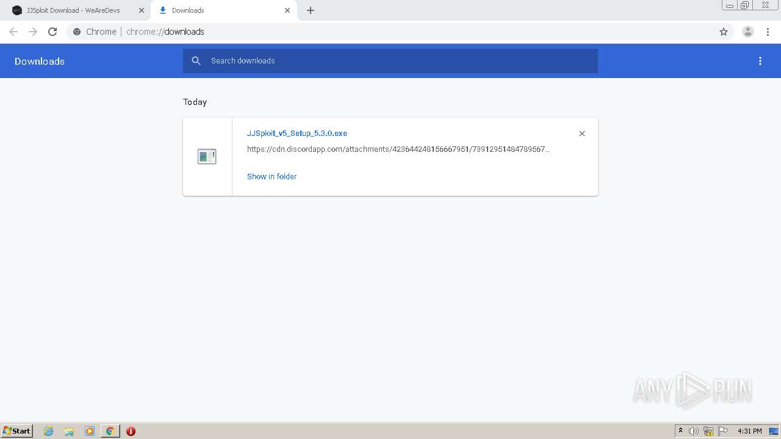The height and width of the screenshot is (439, 781).
Task: Bookmark this page with star icon
Action: point(724,32)
